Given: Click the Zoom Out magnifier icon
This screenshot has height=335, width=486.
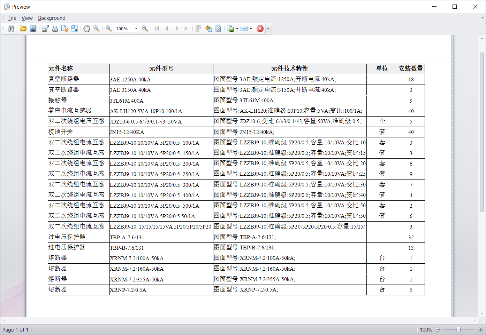Looking at the screenshot, I should pos(109,29).
